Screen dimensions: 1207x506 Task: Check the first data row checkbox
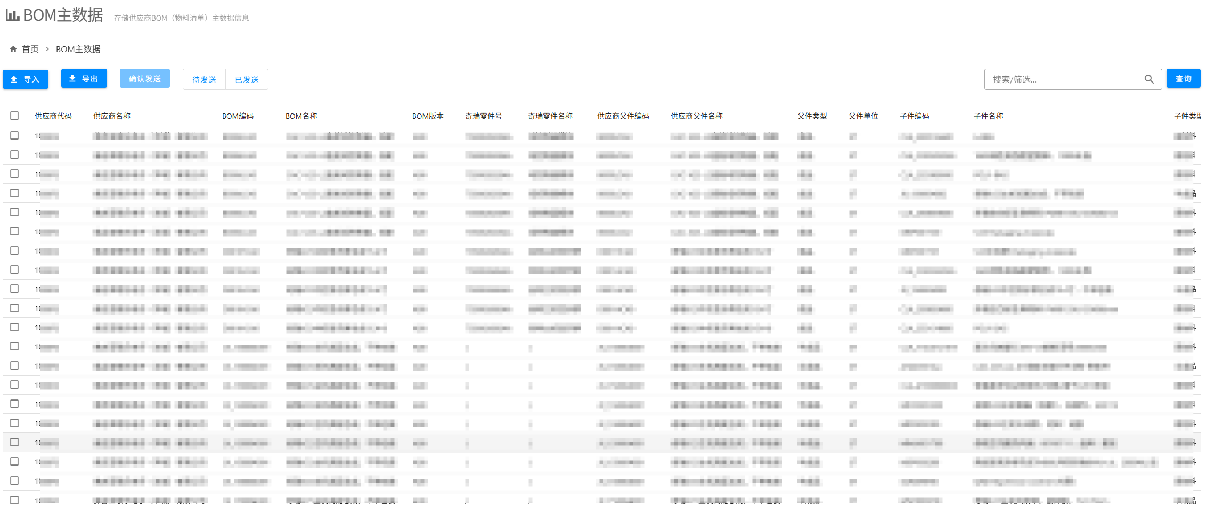(x=14, y=135)
